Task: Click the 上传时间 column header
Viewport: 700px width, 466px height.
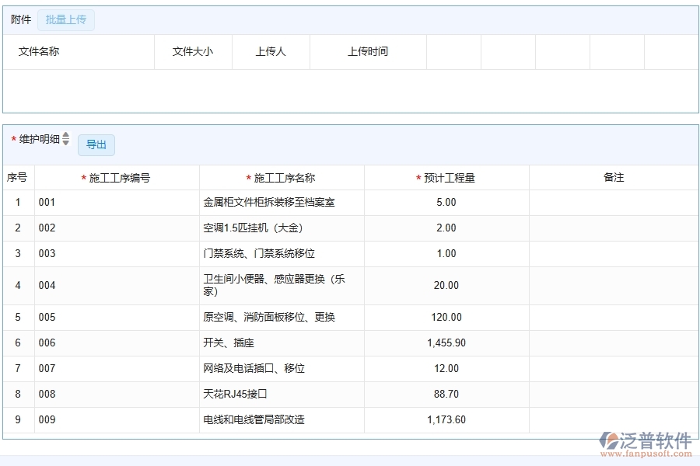Action: (x=367, y=52)
